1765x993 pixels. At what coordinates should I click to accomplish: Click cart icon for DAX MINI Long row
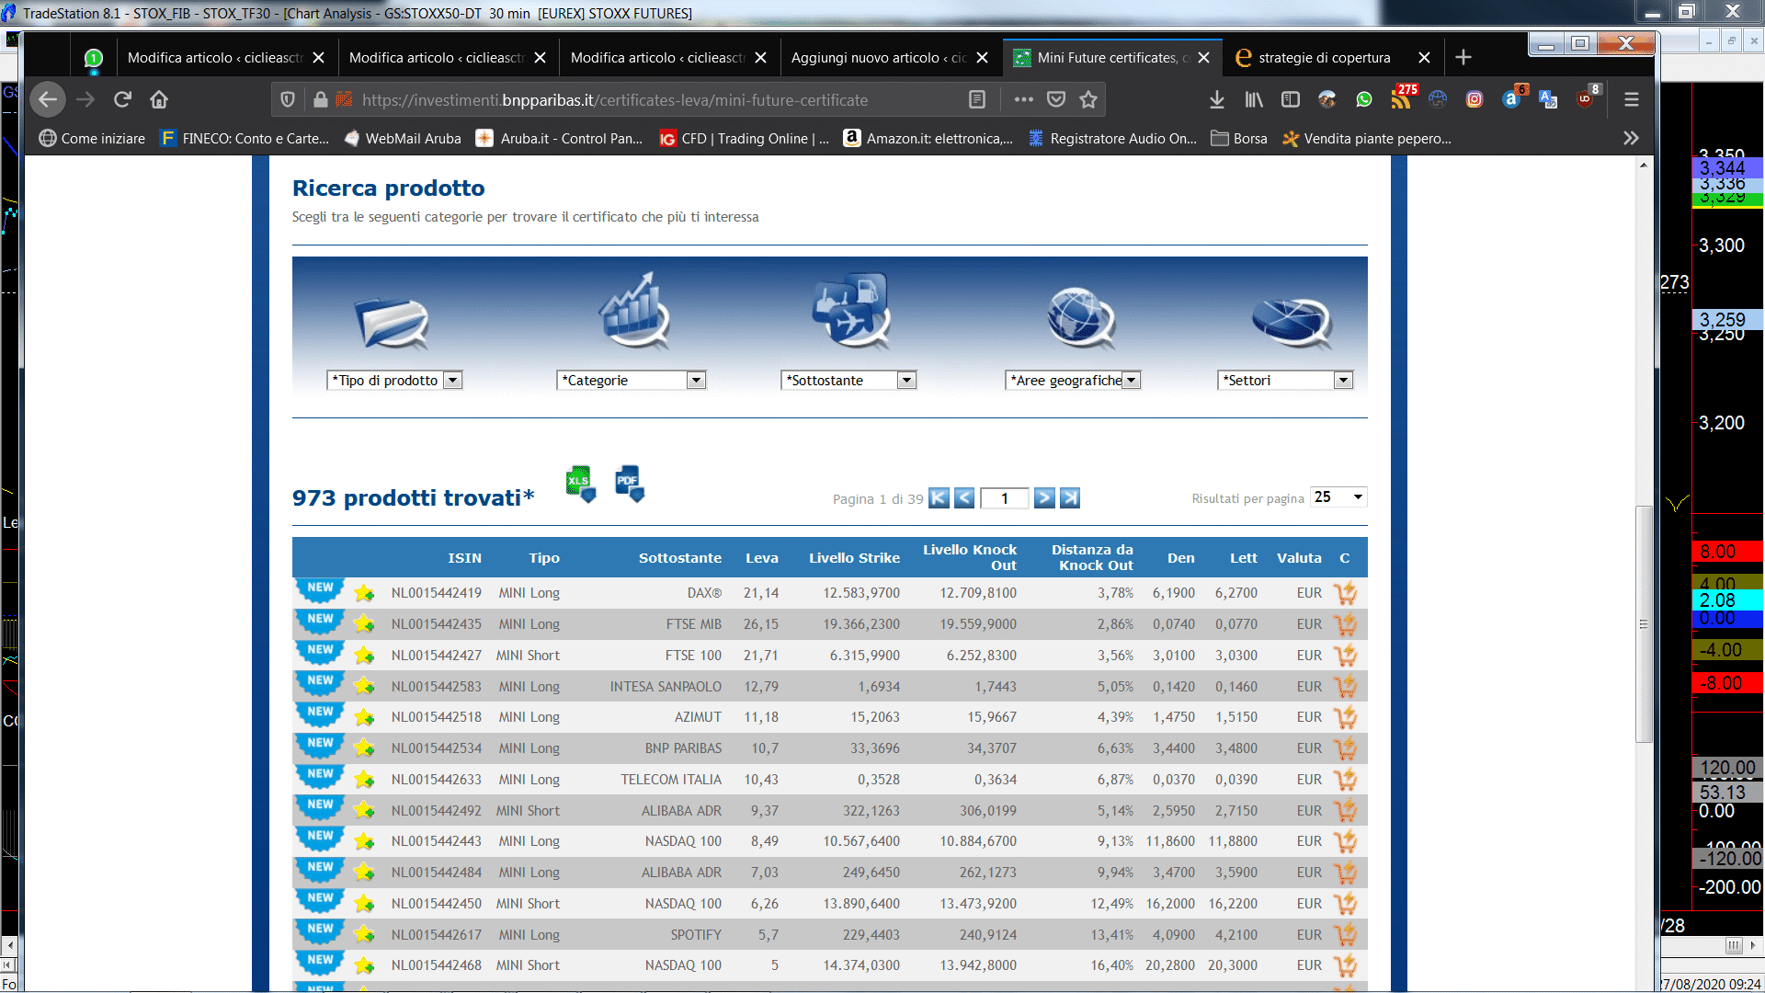pos(1345,593)
